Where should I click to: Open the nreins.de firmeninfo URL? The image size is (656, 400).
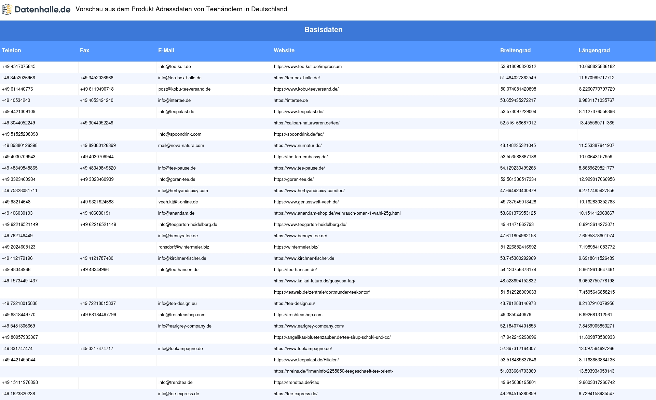pos(333,371)
